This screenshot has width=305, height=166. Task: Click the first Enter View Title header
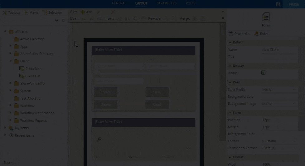[143, 51]
